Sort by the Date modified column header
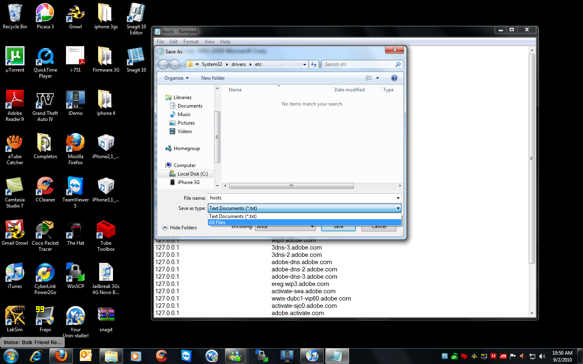The height and width of the screenshot is (364, 583). point(349,90)
